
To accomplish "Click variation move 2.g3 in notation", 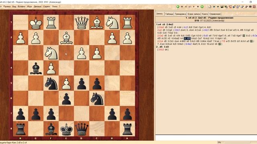I will click(x=159, y=30).
